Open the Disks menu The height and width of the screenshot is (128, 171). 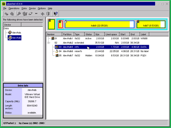click(x=24, y=9)
